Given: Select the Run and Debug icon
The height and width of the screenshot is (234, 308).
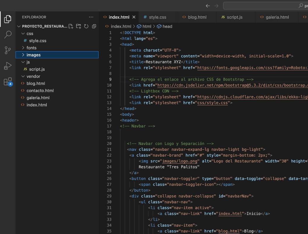Looking at the screenshot, I should pos(7,65).
